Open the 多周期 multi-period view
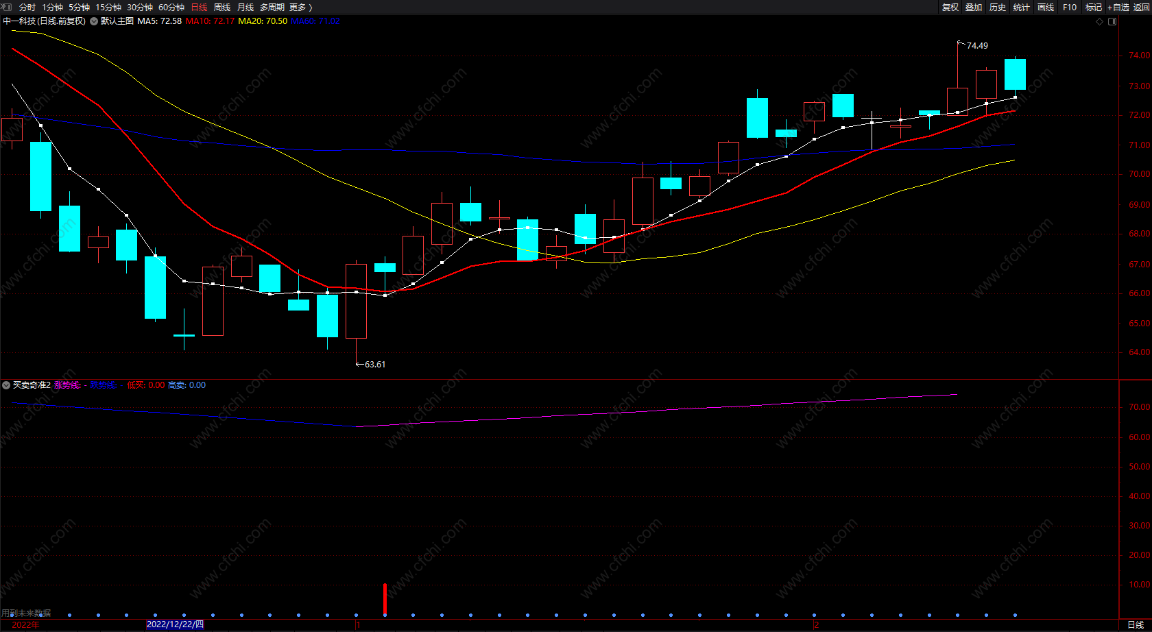Viewport: 1152px width, 632px height. pyautogui.click(x=272, y=7)
